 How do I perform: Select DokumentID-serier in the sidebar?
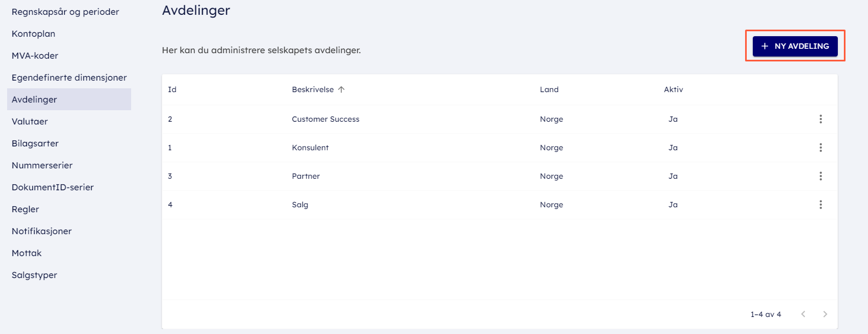pos(53,187)
